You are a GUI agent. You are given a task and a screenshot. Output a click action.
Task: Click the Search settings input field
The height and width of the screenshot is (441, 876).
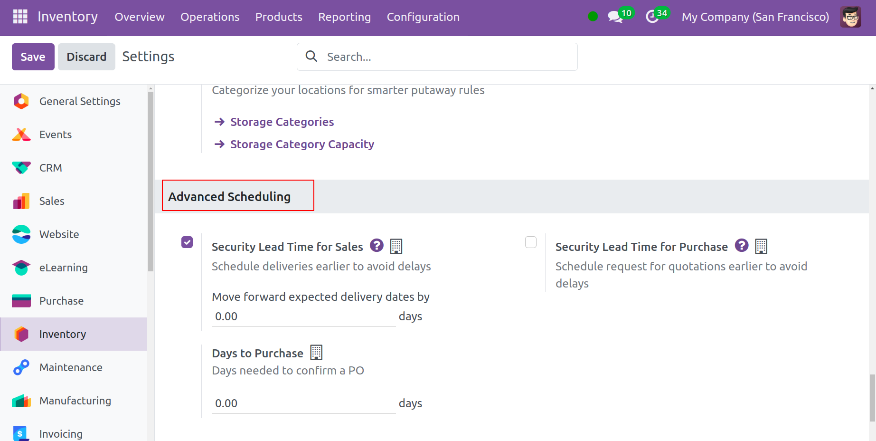[x=446, y=57]
